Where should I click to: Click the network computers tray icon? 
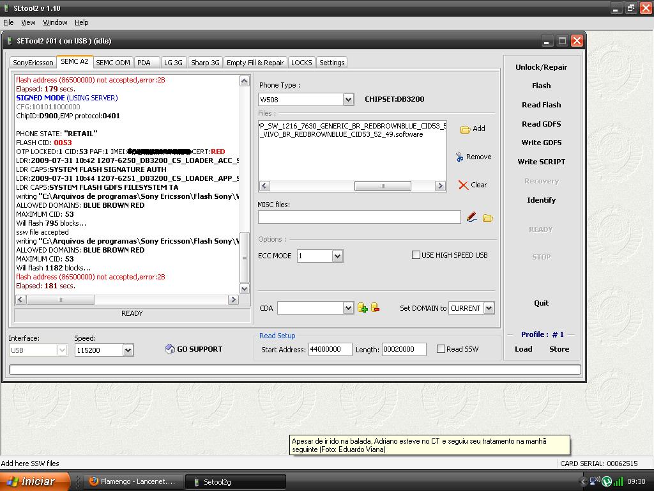tap(594, 481)
